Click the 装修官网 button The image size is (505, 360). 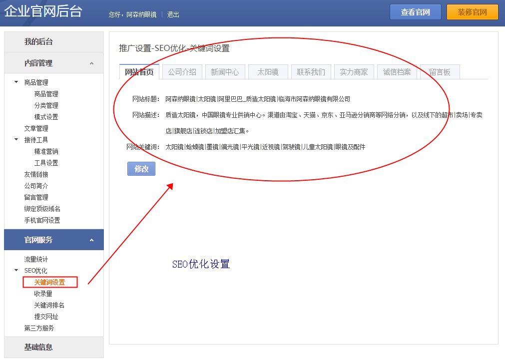(472, 12)
